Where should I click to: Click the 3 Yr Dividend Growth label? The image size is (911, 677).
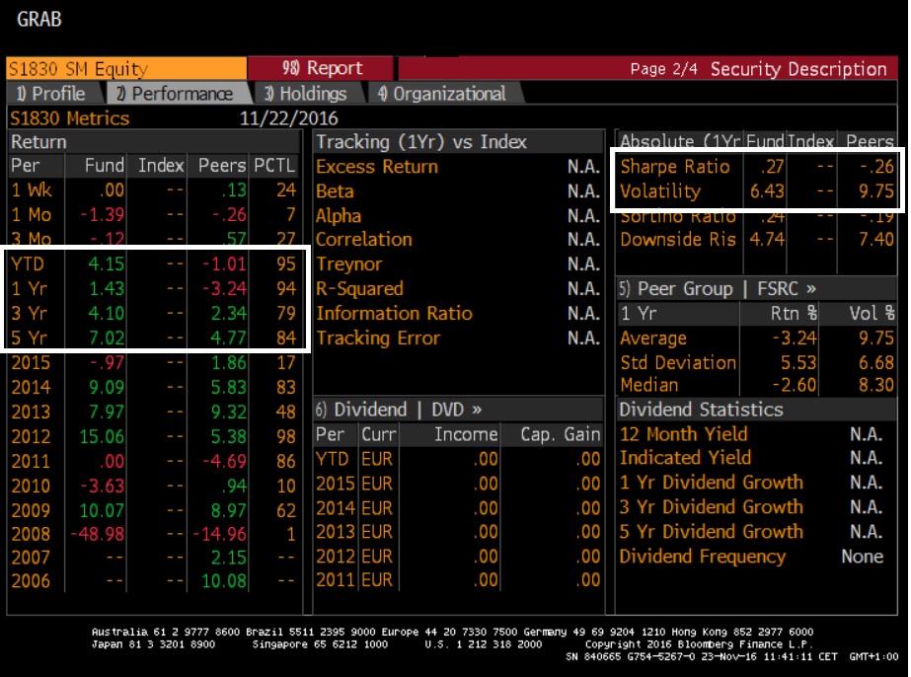(712, 507)
